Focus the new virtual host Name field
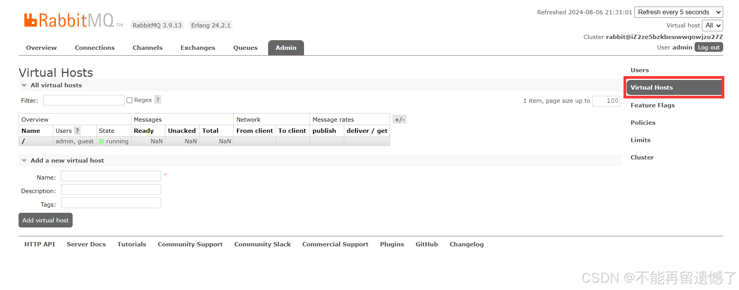Image resolution: width=739 pixels, height=290 pixels. 111,176
